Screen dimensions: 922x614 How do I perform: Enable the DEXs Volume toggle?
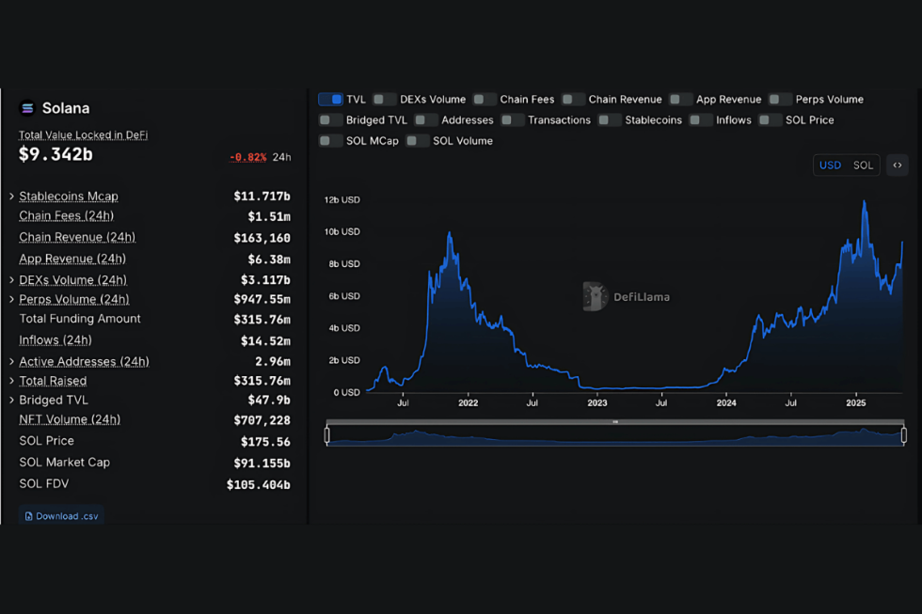(x=385, y=100)
